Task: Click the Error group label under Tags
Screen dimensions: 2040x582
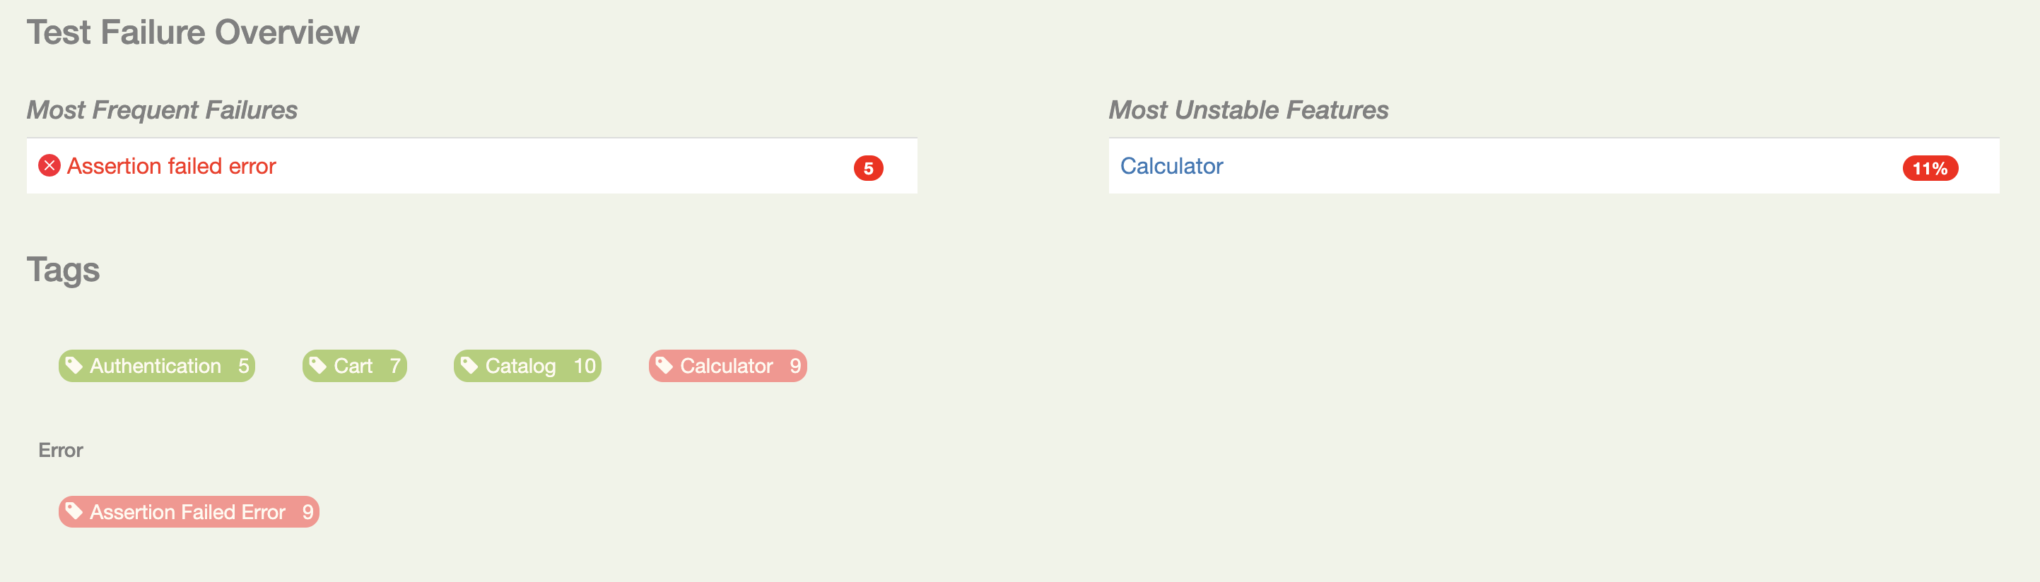Action: pos(61,449)
